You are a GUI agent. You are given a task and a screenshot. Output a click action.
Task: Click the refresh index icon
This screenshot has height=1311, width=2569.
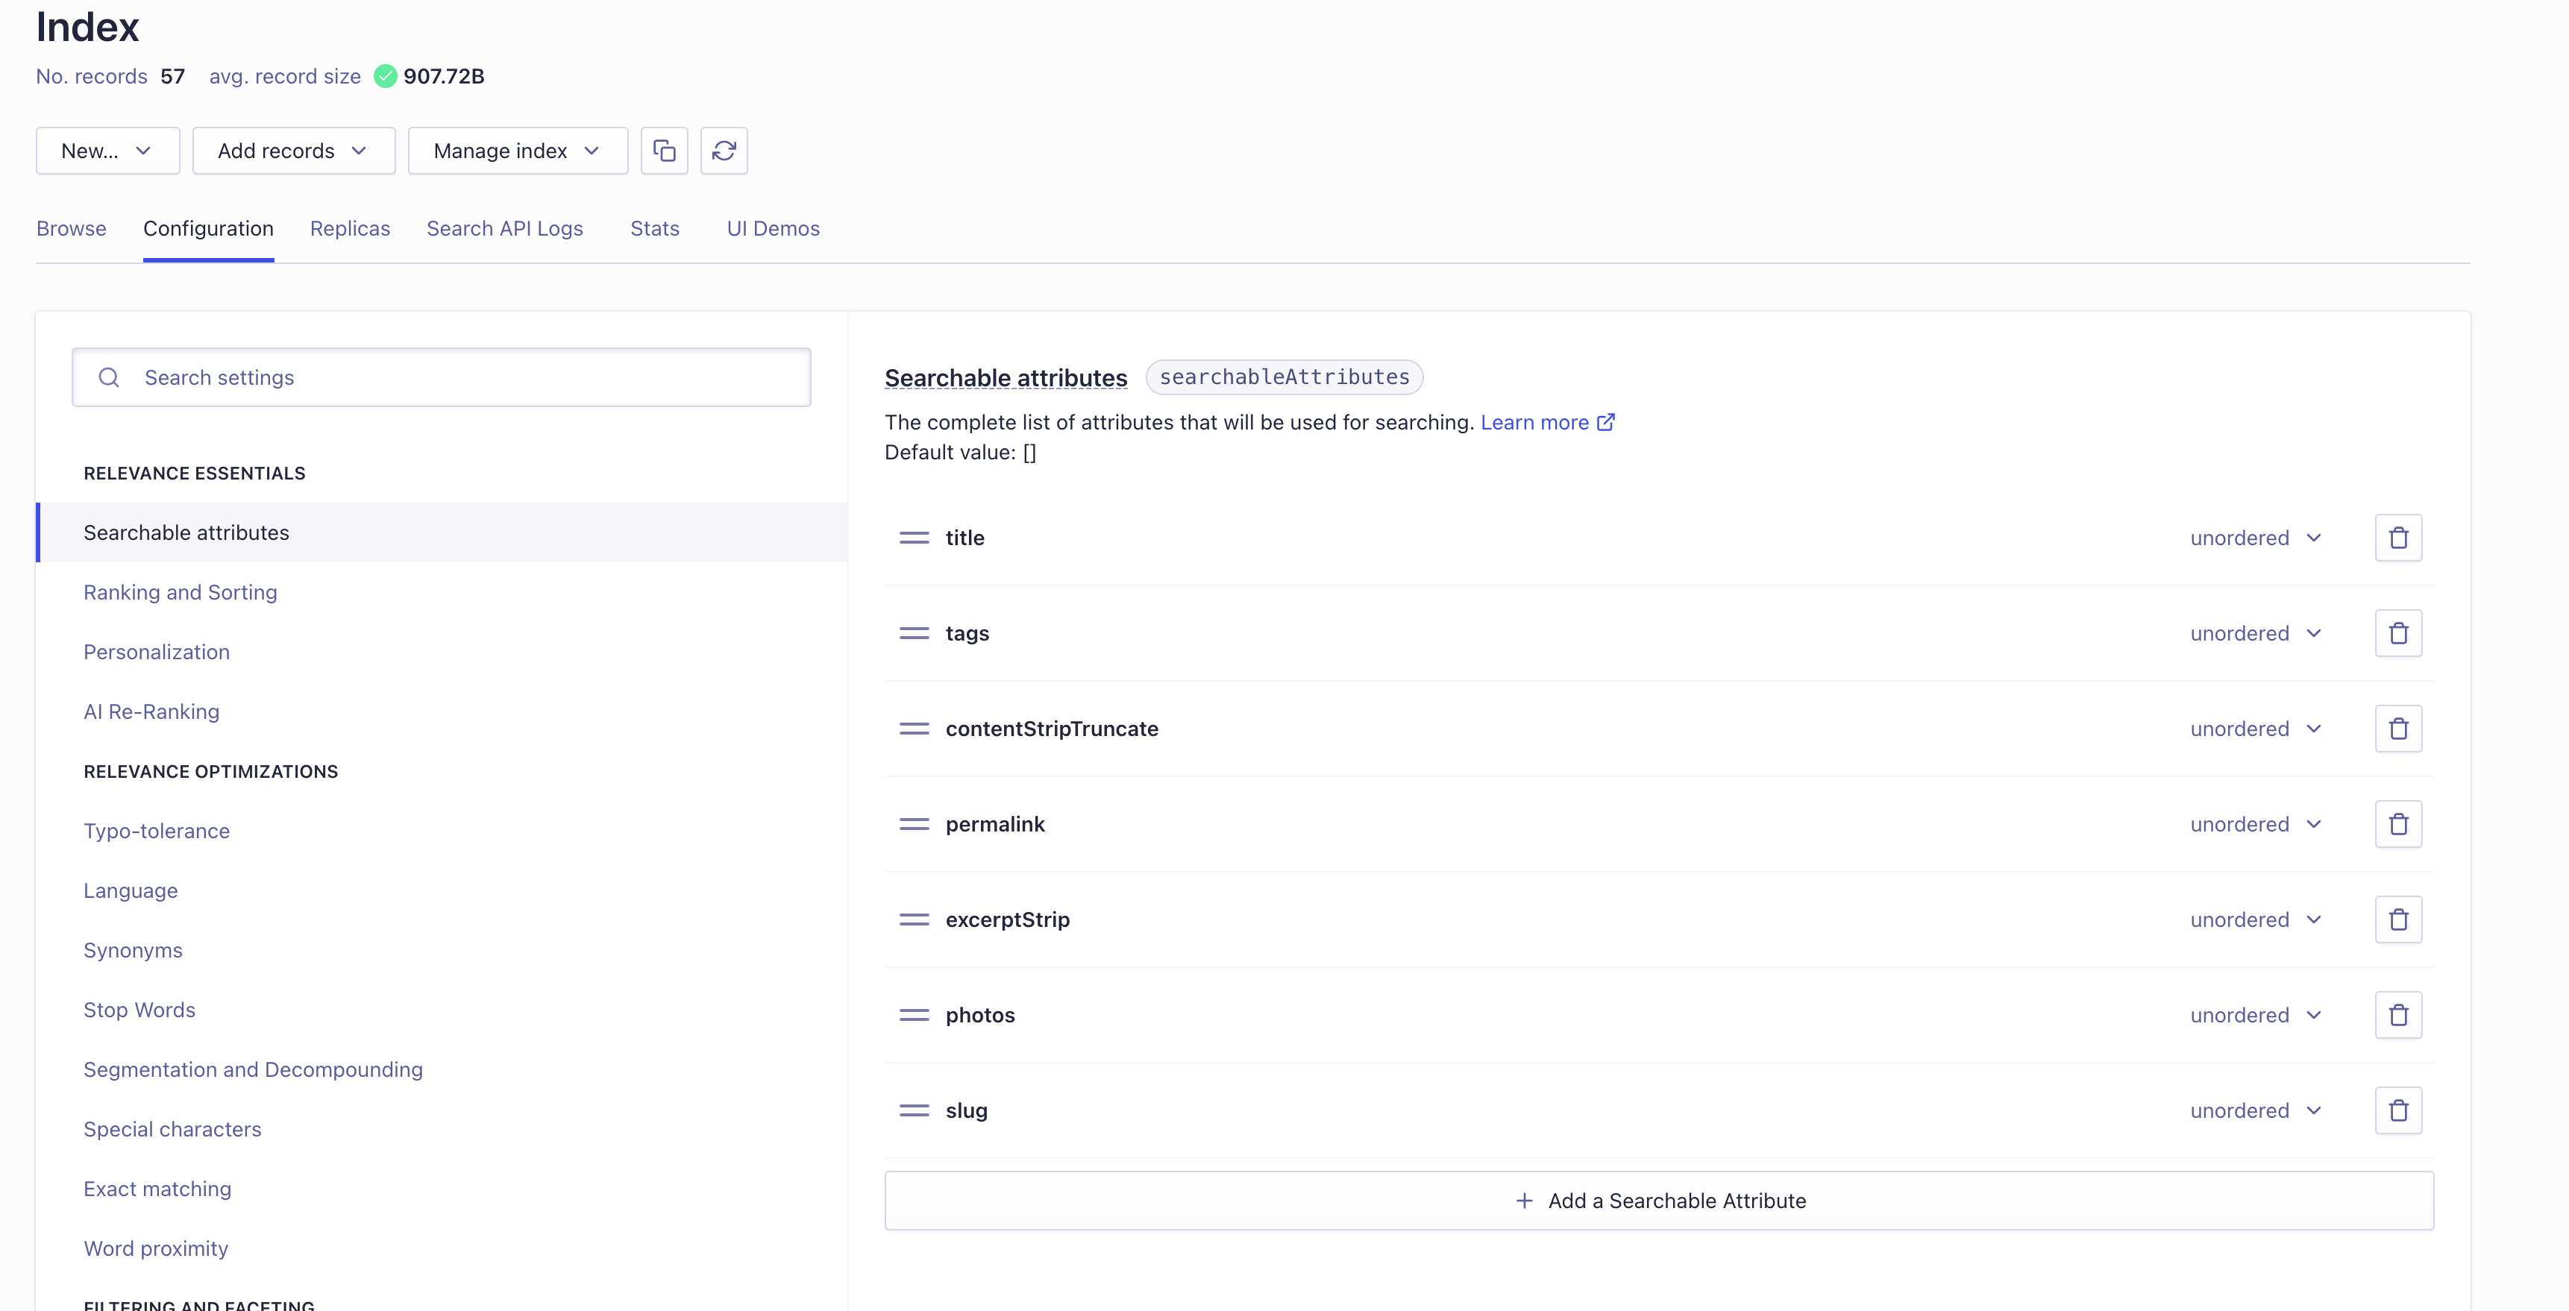pos(724,151)
